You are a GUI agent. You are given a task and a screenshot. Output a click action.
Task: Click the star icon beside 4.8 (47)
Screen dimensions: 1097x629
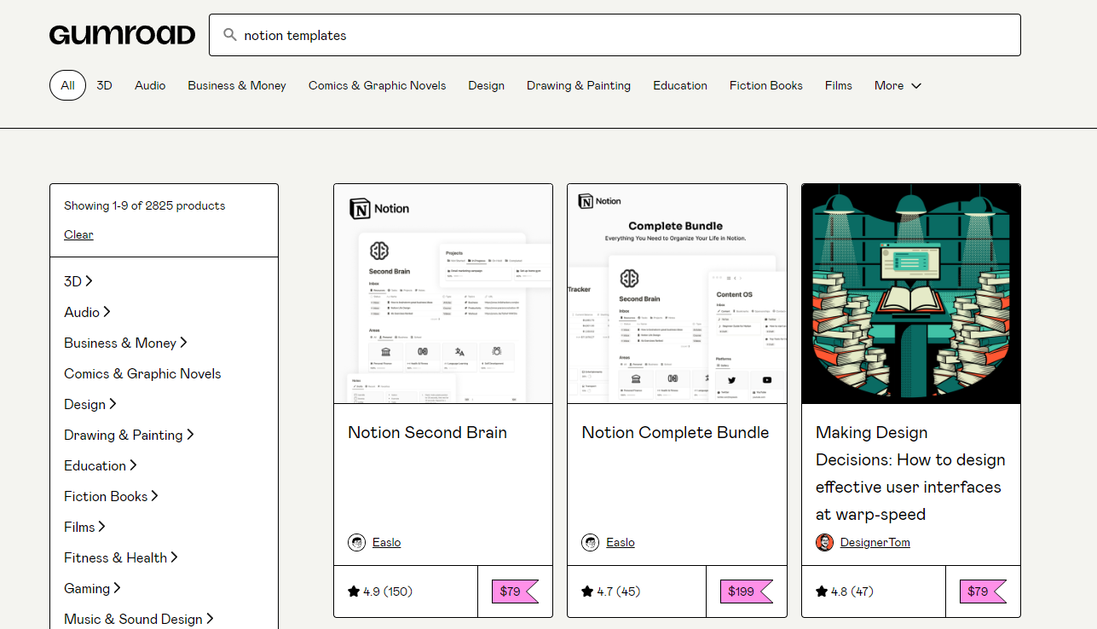point(822,591)
